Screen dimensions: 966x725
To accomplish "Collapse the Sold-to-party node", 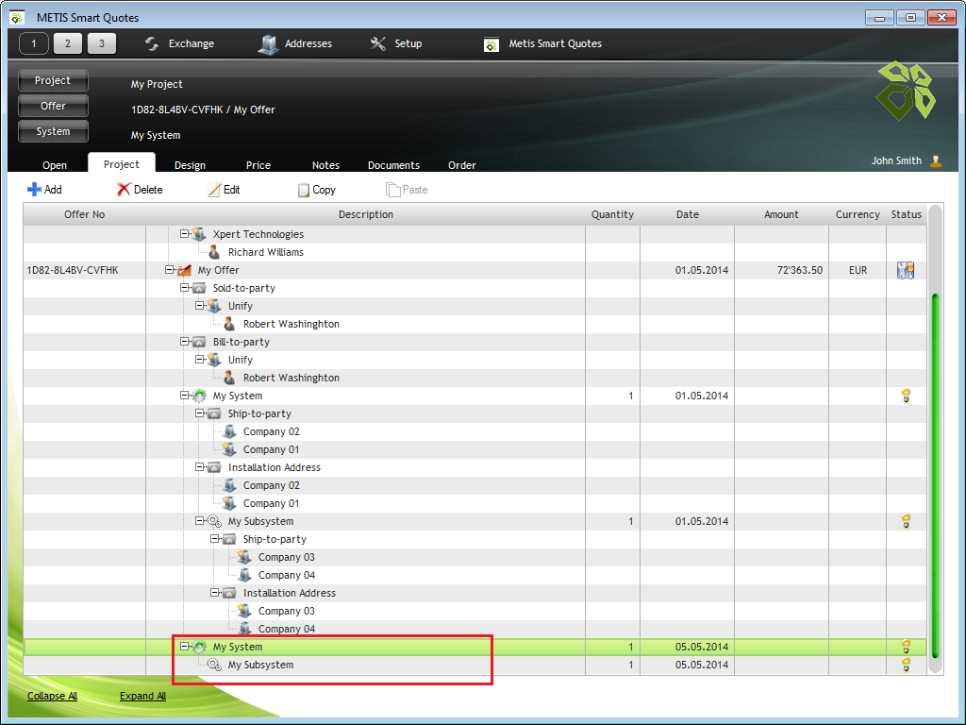I will 184,287.
